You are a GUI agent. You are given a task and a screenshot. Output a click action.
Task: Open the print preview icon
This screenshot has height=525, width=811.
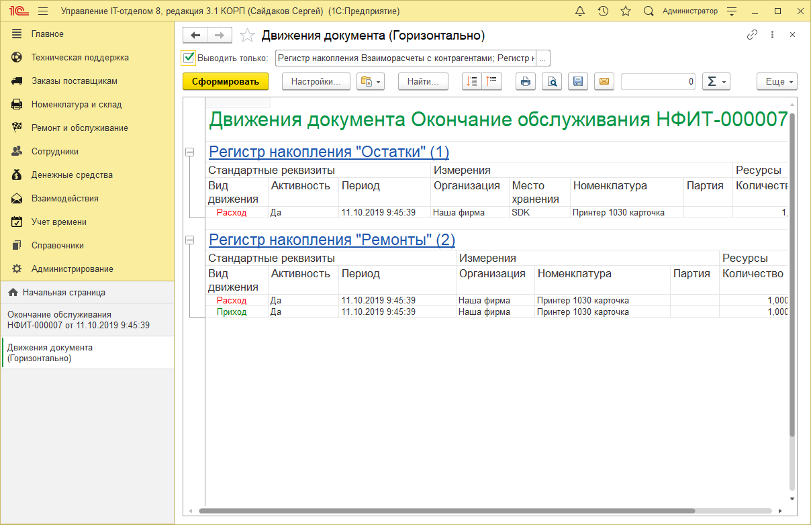coord(551,81)
